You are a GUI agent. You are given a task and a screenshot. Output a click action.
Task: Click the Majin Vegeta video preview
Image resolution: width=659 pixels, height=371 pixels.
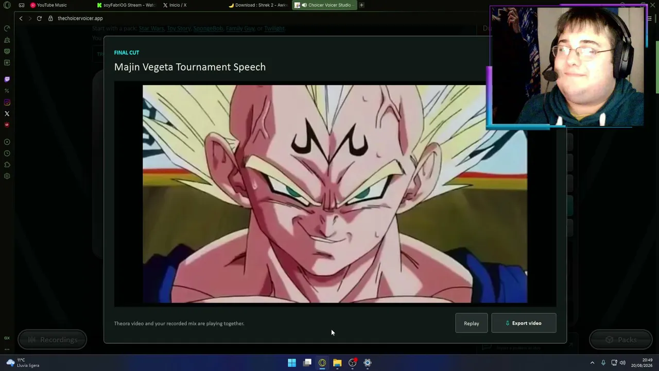click(335, 194)
